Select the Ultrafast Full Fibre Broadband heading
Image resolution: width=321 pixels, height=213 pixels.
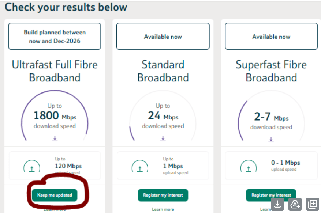tap(55, 71)
